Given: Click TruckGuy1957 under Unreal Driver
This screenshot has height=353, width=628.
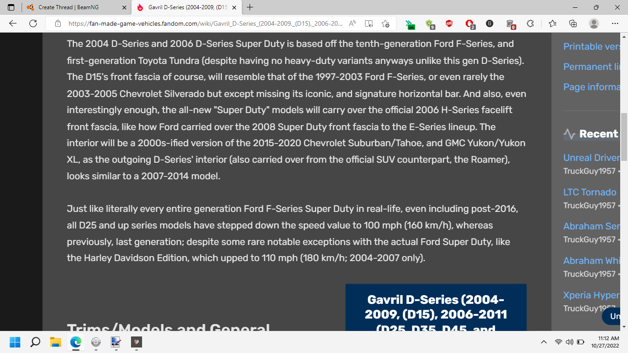Looking at the screenshot, I should (589, 171).
